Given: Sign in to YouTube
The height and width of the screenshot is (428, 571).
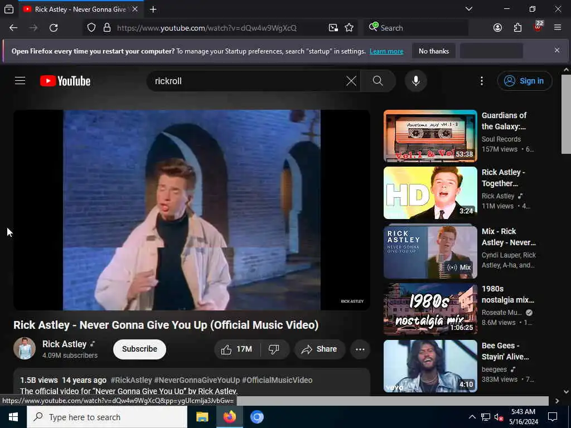Looking at the screenshot, I should [x=524, y=81].
